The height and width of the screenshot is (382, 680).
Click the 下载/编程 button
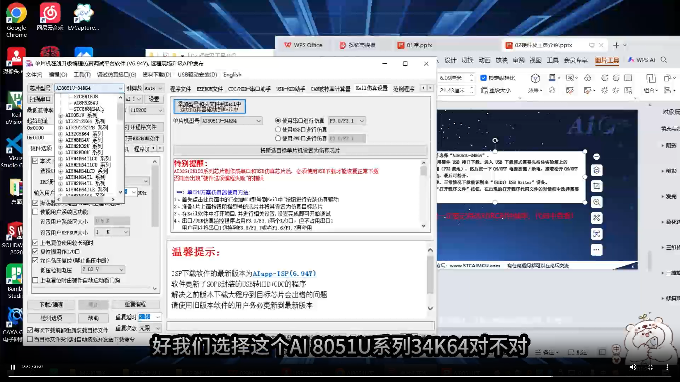point(51,305)
